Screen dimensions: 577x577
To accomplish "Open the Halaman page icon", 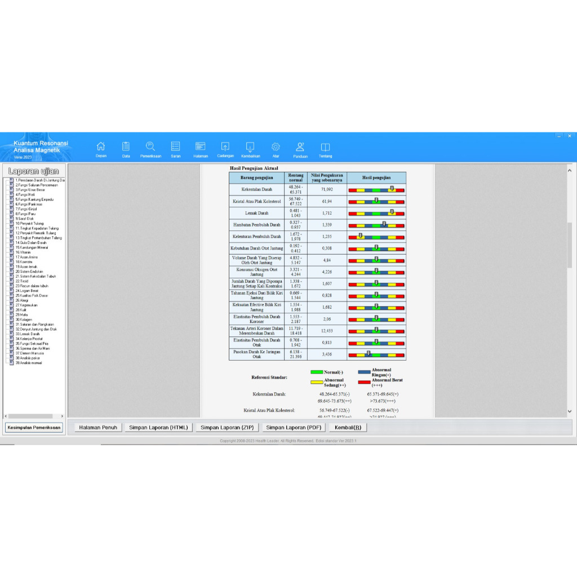I will coord(201,147).
